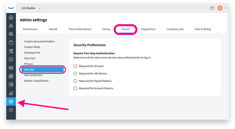Tick Required for Payroll Admins checkbox
The width and height of the screenshot is (235, 129).
click(x=75, y=81)
